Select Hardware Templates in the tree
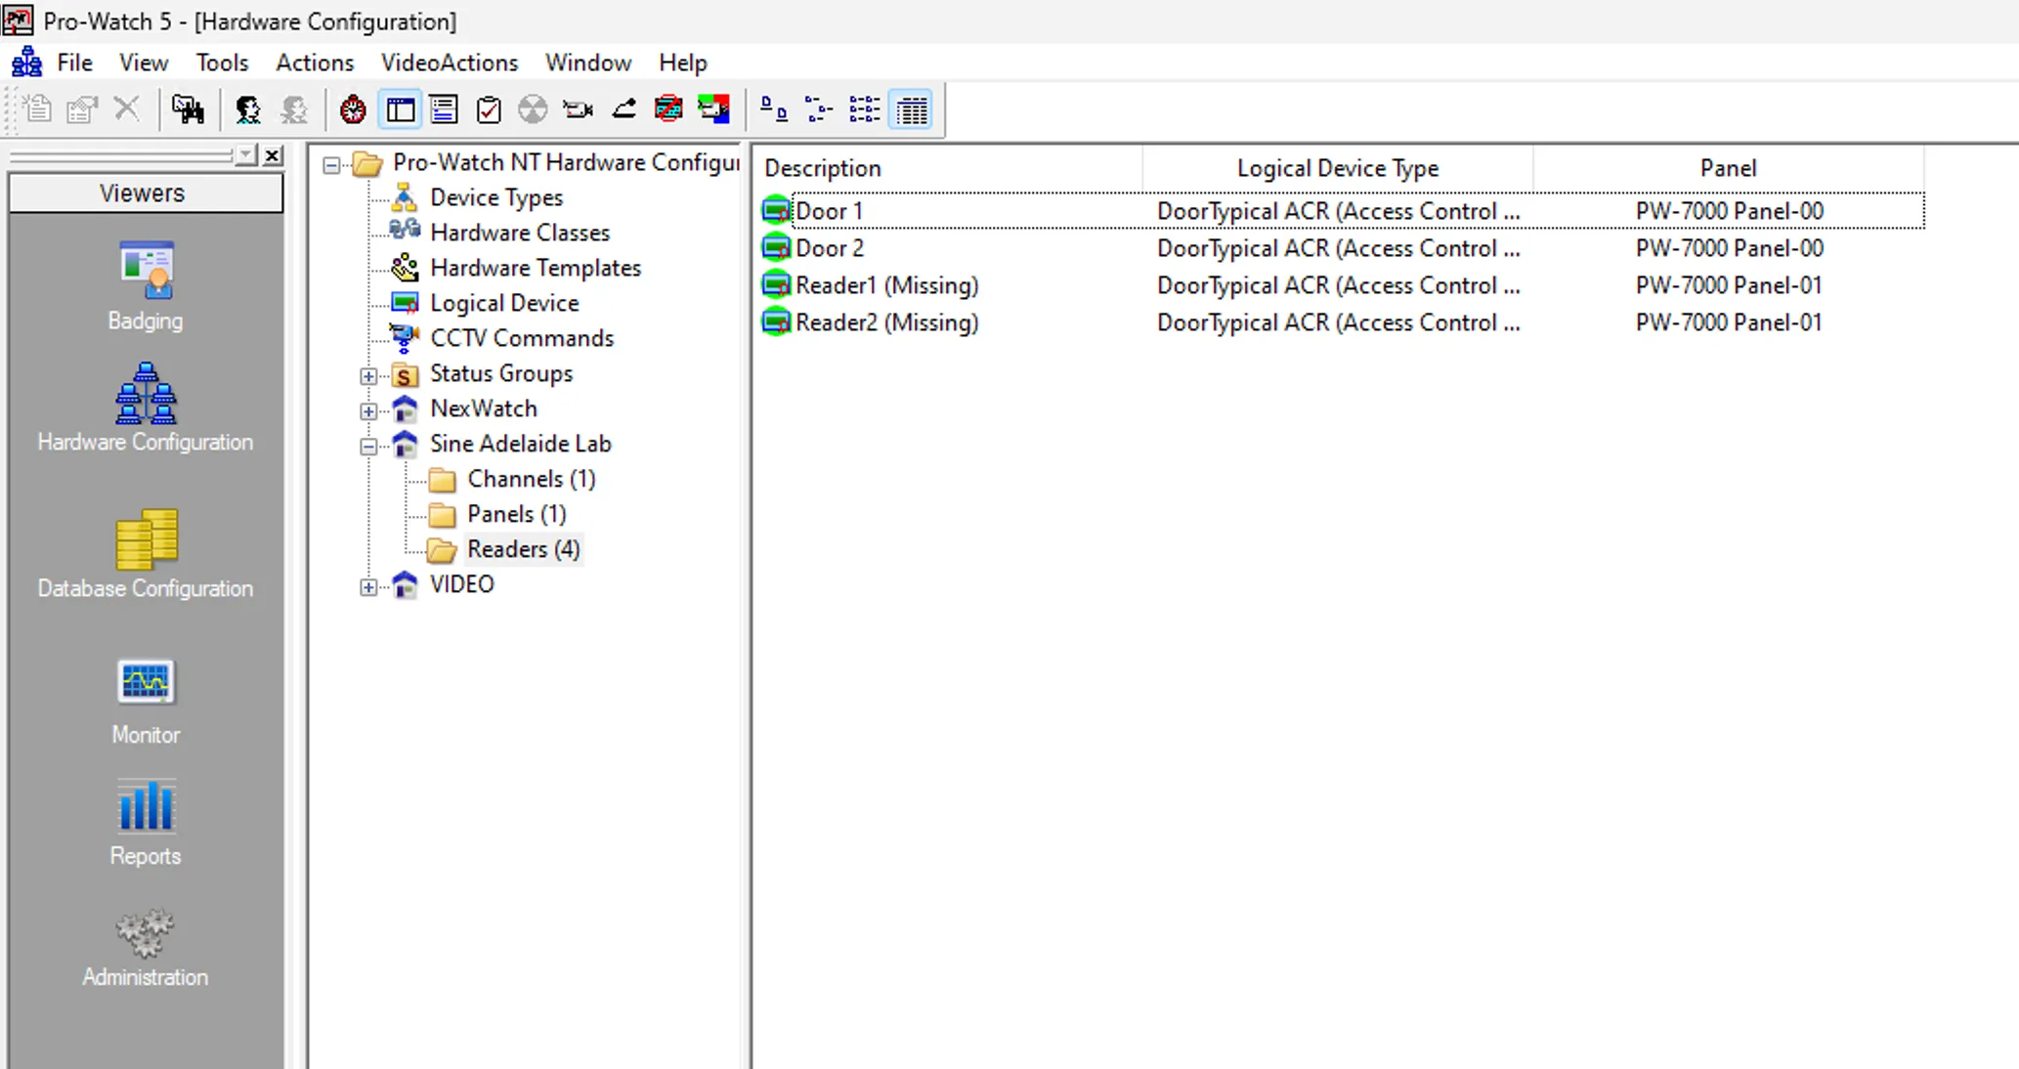Viewport: 2019px width, 1069px height. coord(536,268)
